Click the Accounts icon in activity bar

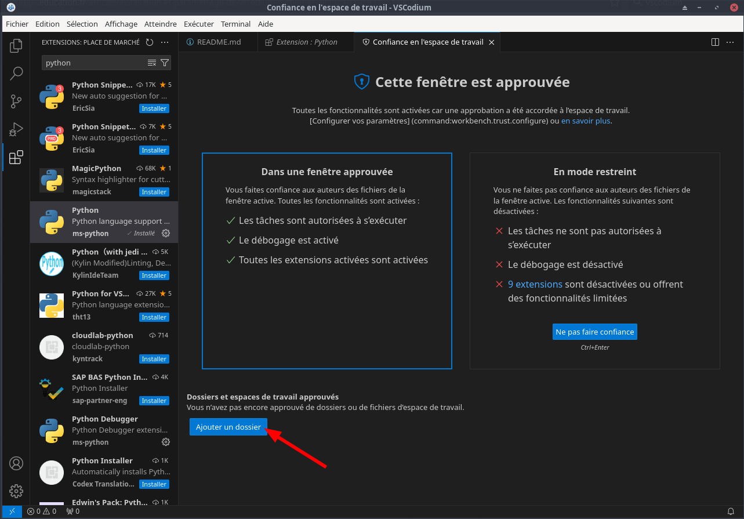(x=16, y=463)
